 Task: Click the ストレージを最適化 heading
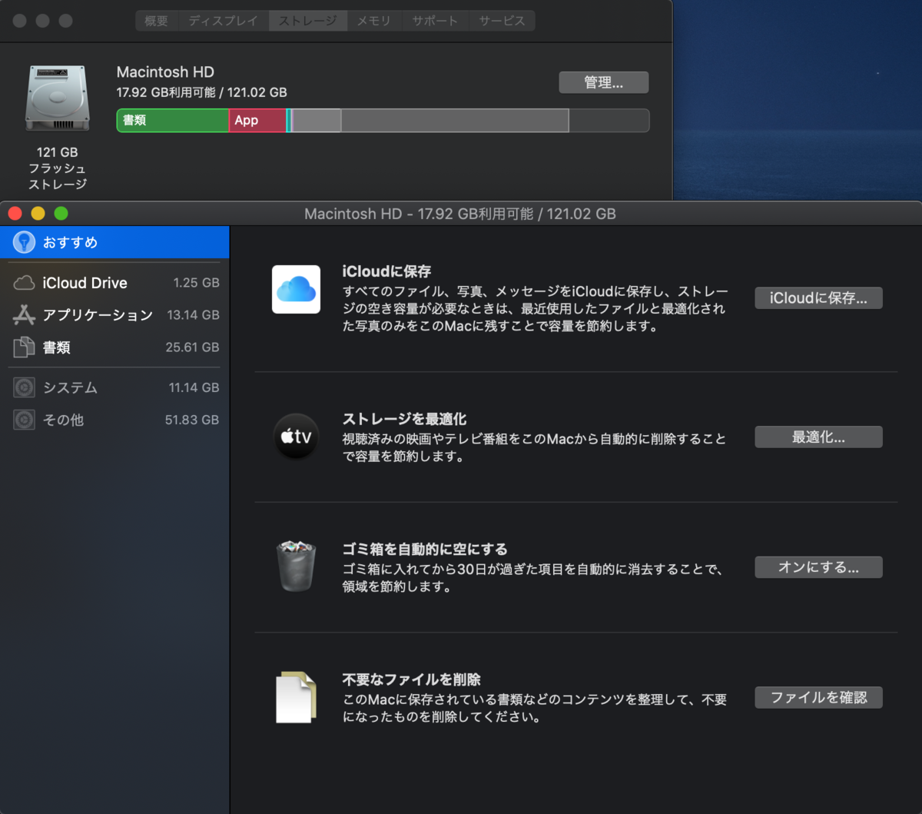click(404, 419)
